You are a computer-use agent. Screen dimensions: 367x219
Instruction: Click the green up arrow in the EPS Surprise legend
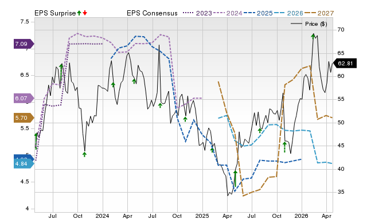[79, 13]
